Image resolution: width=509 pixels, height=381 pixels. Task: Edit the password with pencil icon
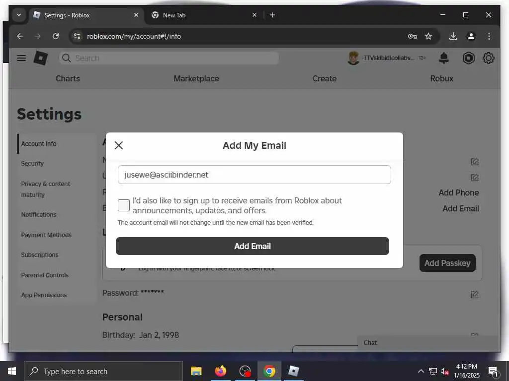click(474, 294)
